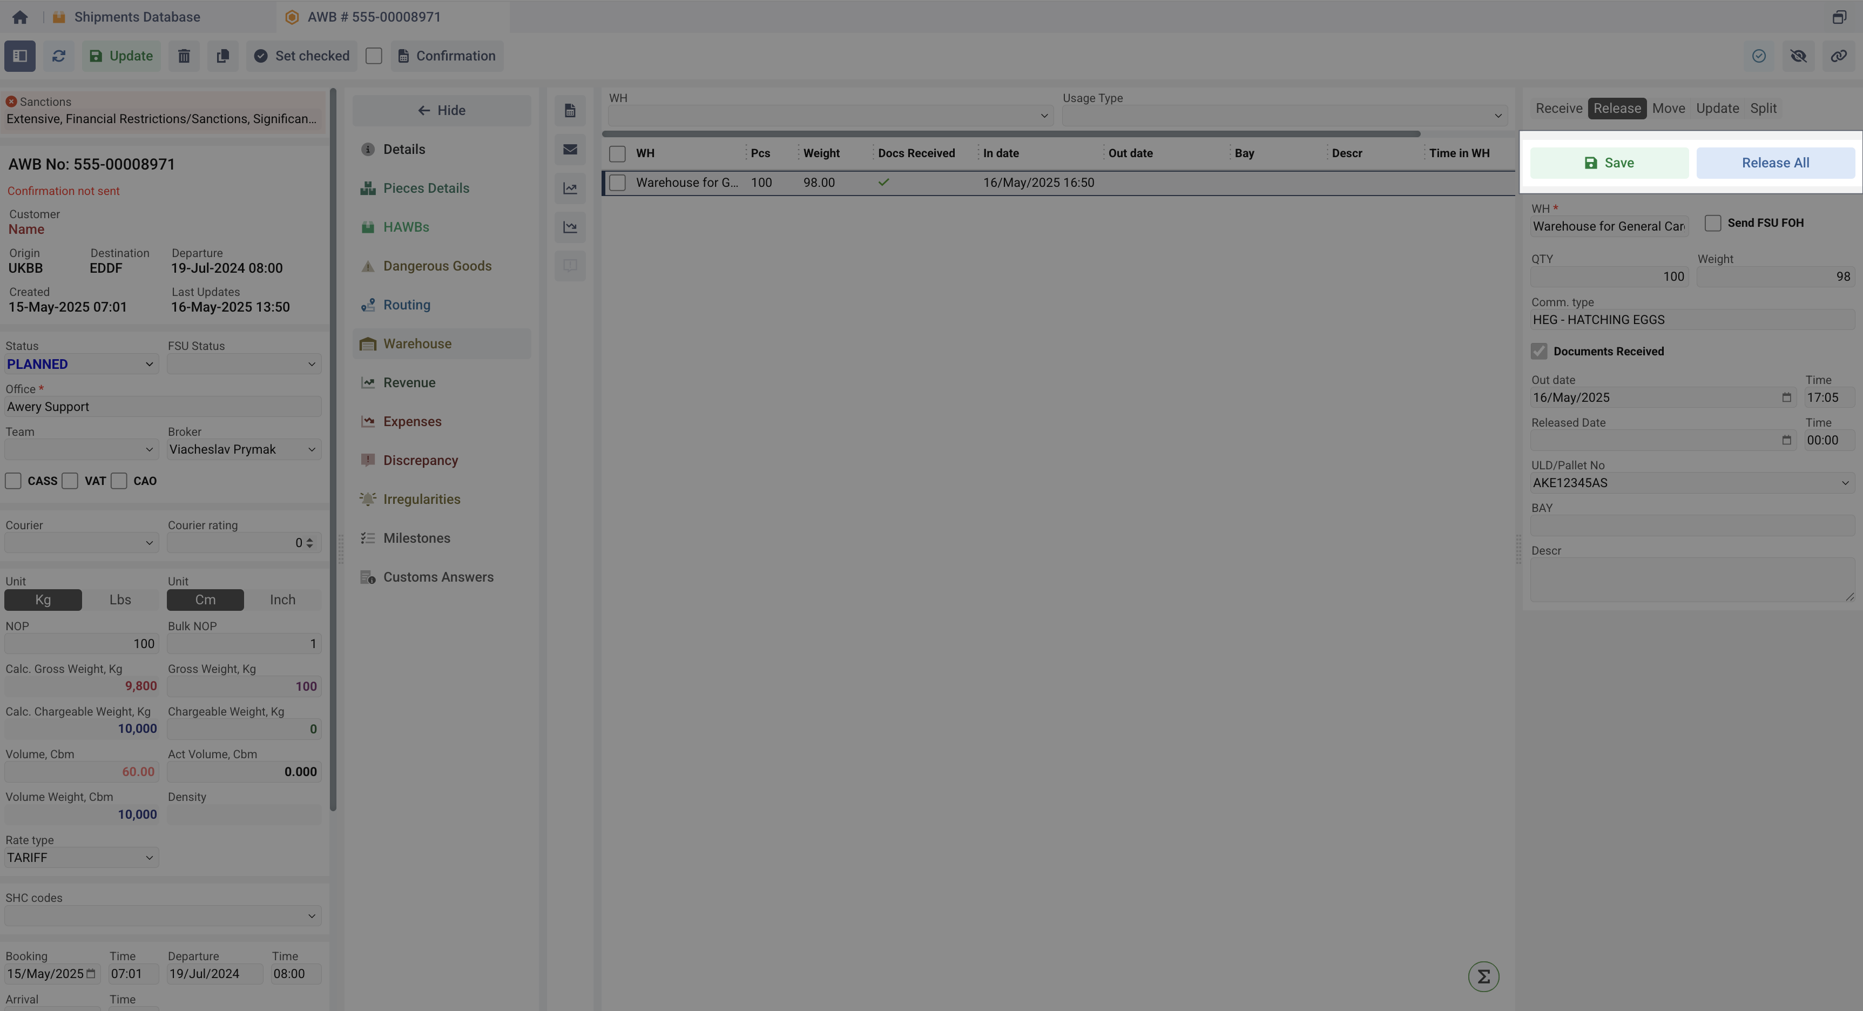Click the trash delete icon

click(x=184, y=56)
